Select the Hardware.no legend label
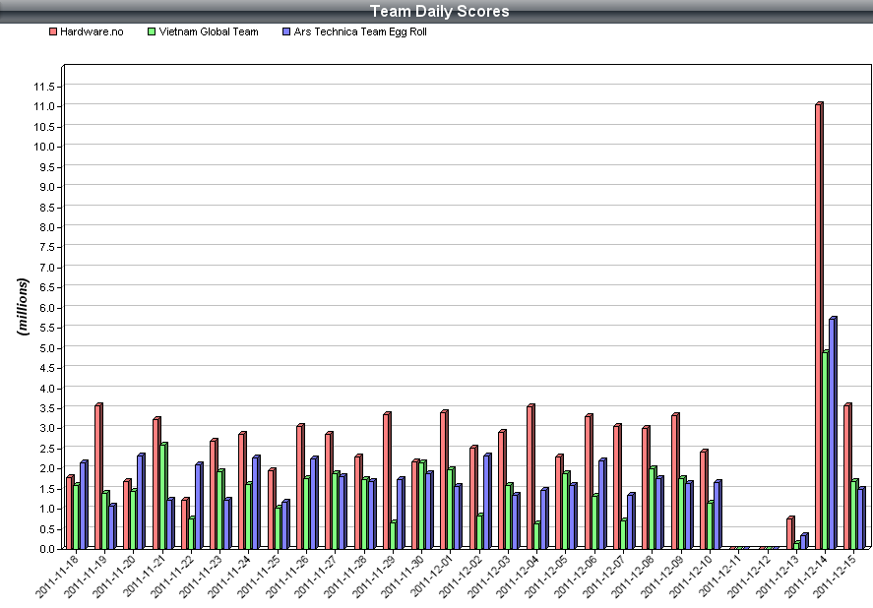The height and width of the screenshot is (608, 873). 92,31
